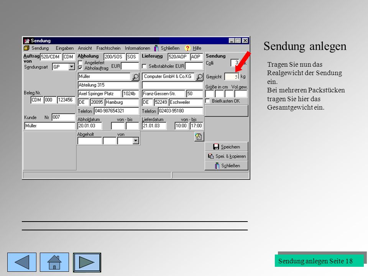The image size is (368, 276).
Task: Open the Eingaben menu
Action: coord(64,48)
